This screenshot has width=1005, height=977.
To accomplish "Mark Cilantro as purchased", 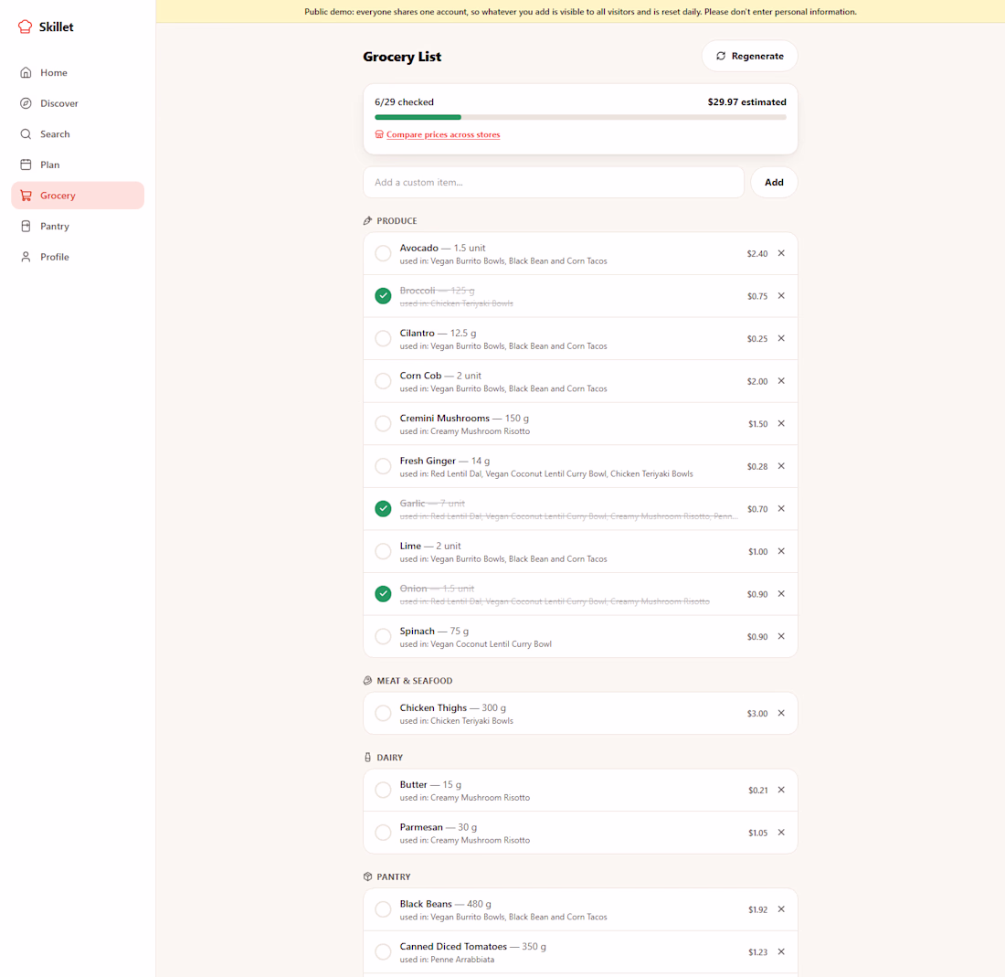I will click(x=384, y=338).
